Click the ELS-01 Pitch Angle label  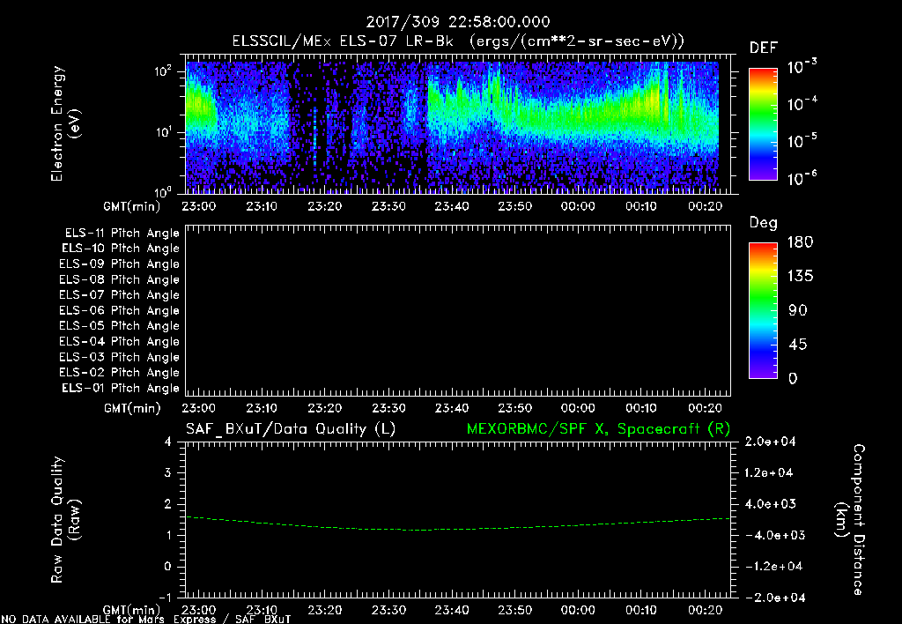(121, 388)
